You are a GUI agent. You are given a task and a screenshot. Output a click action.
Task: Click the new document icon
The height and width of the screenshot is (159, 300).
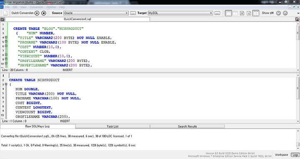(5, 13)
